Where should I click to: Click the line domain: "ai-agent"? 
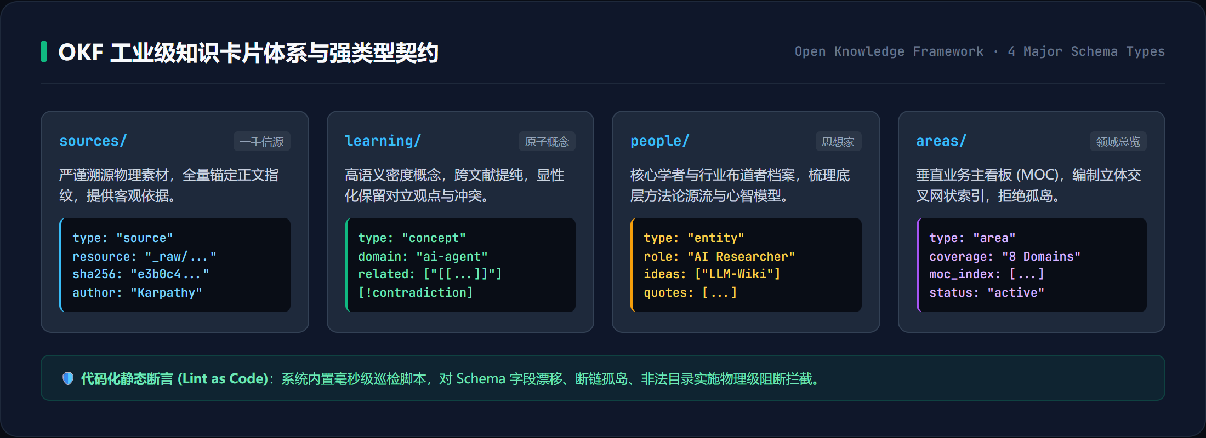coord(423,256)
